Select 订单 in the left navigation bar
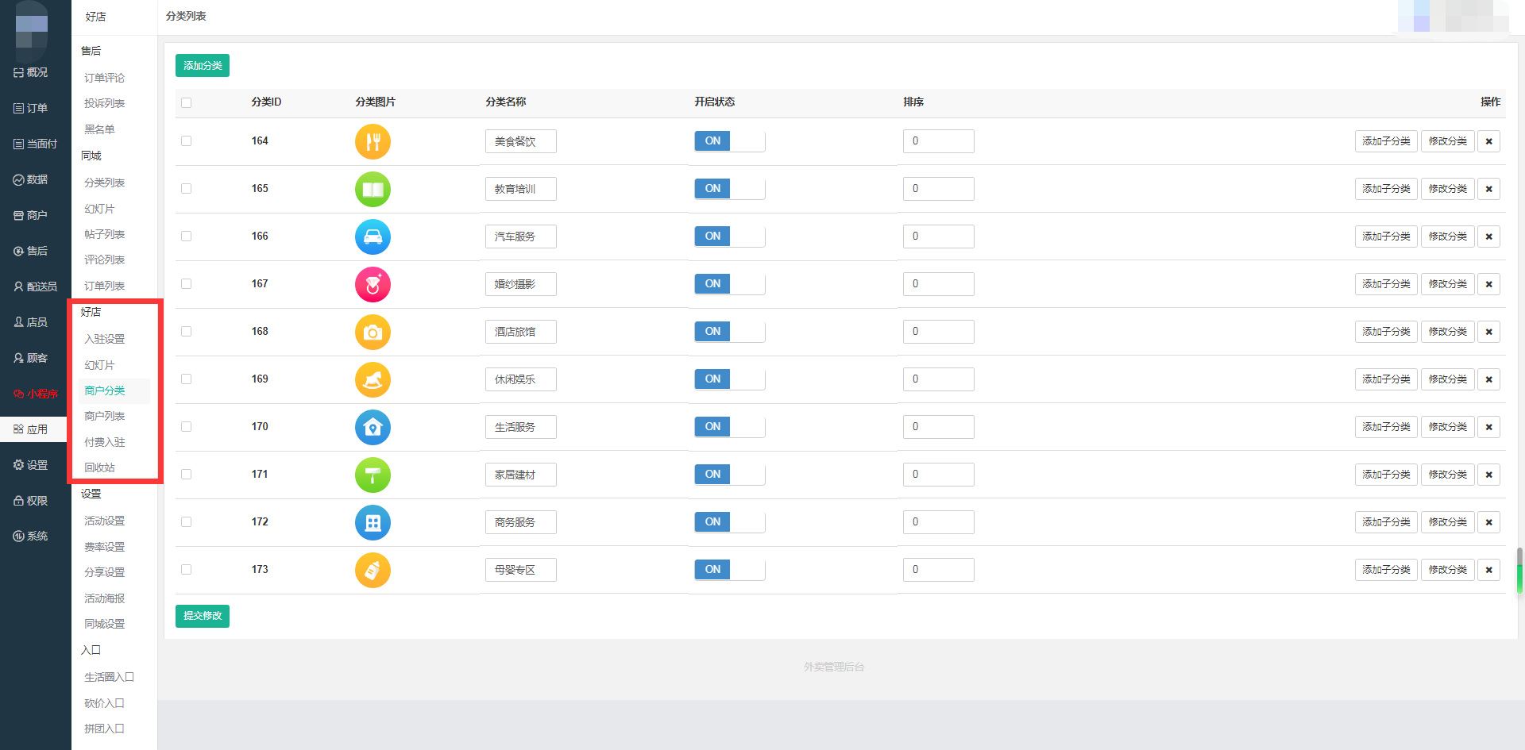The image size is (1525, 750). 31,108
